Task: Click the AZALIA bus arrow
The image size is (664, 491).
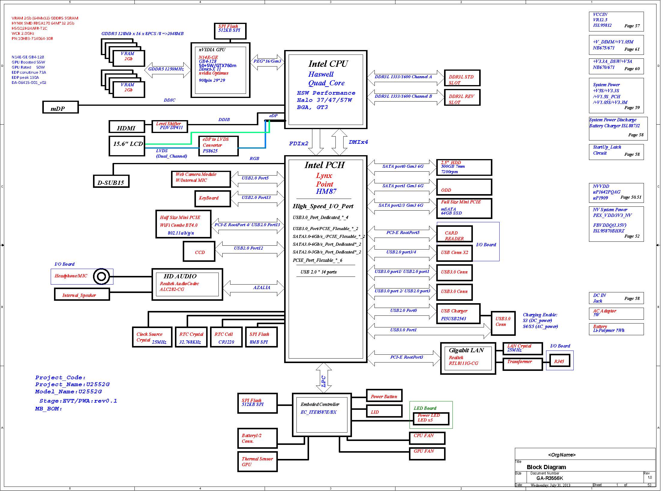Action: click(x=254, y=288)
